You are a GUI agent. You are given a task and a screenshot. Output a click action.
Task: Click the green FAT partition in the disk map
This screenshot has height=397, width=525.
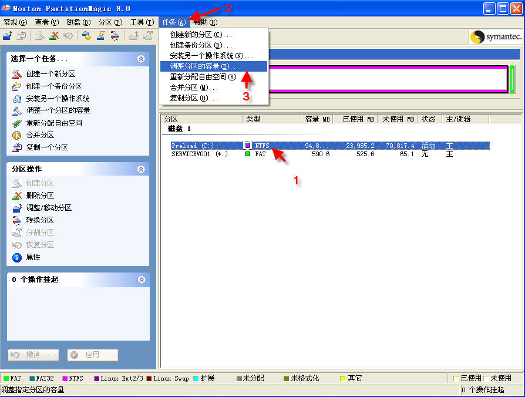point(512,79)
